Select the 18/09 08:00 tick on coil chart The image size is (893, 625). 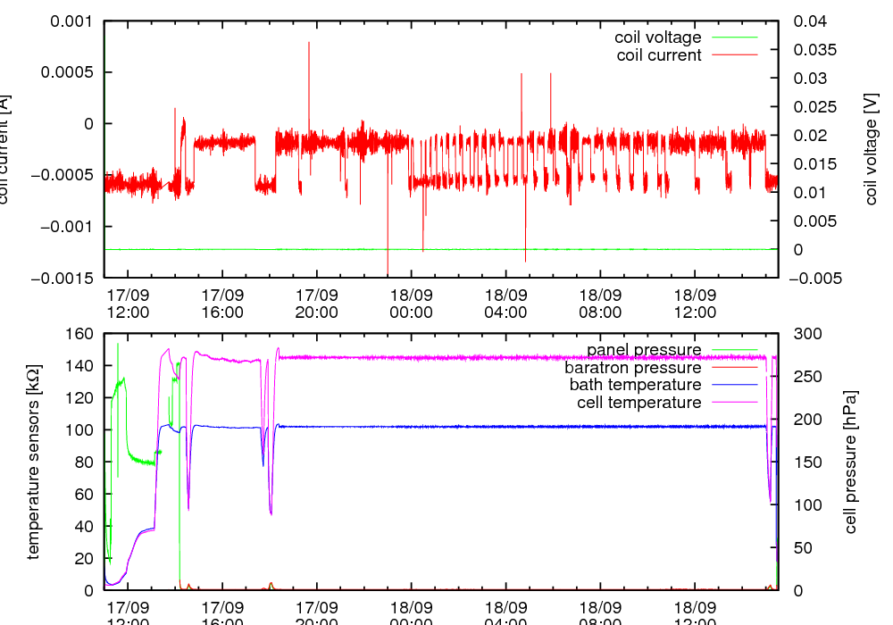click(x=600, y=303)
